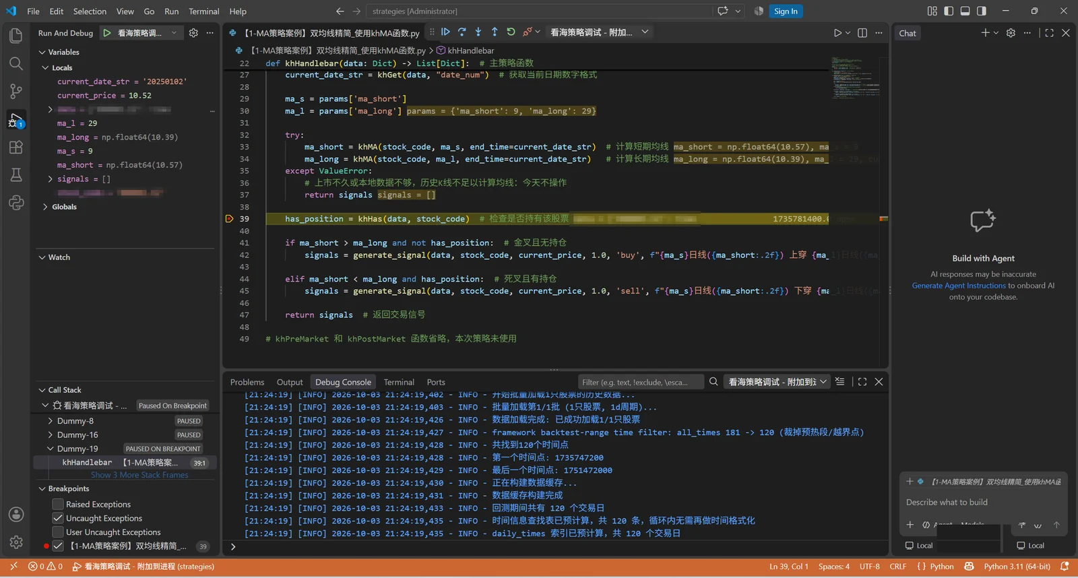Open debug session selector in Debug Console
The width and height of the screenshot is (1078, 578).
pos(778,382)
